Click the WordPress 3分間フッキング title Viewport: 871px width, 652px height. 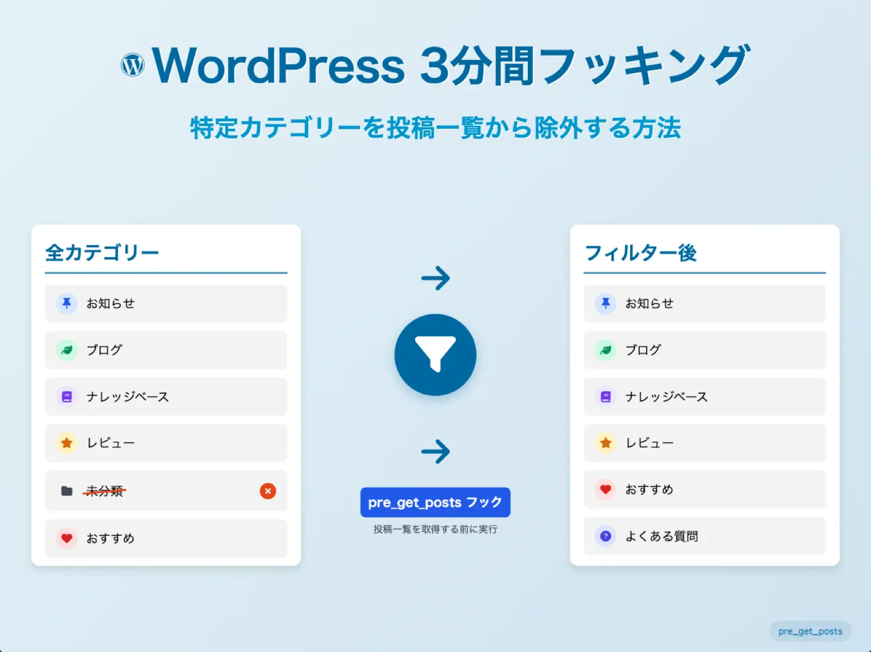click(451, 65)
